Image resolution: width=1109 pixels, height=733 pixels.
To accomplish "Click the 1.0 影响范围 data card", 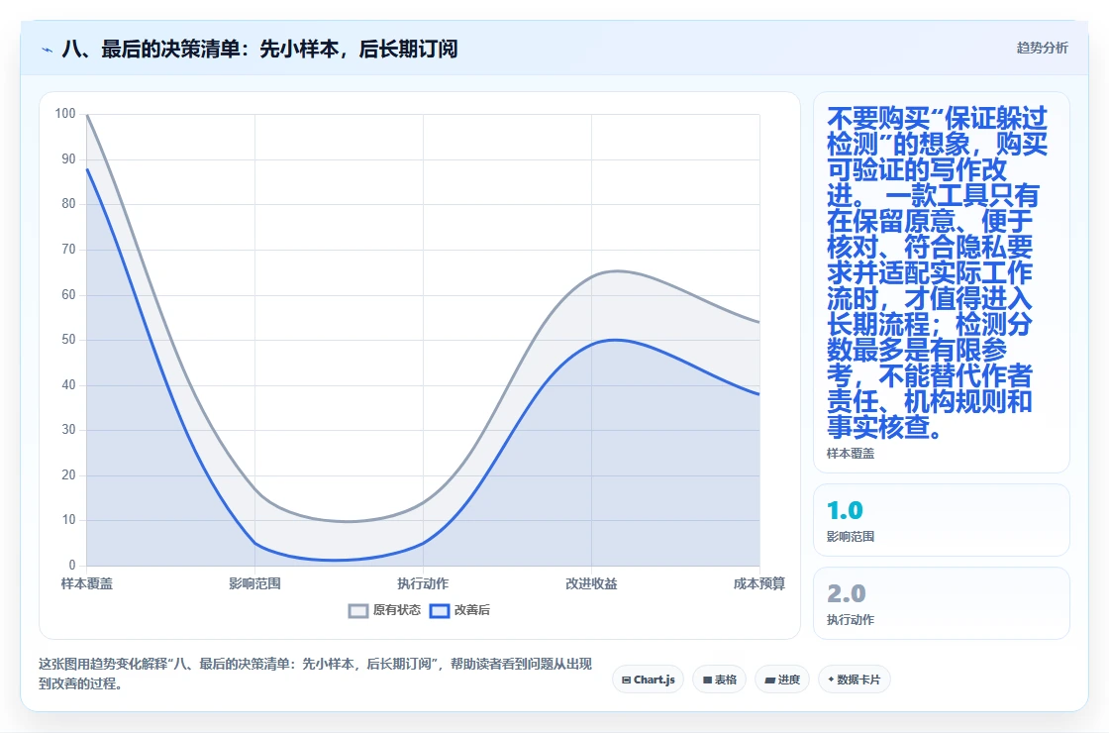I will [x=942, y=520].
